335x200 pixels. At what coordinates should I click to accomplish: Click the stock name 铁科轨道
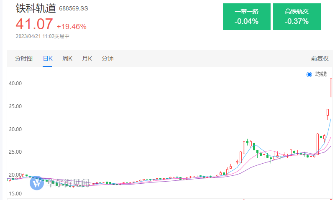(x=36, y=8)
